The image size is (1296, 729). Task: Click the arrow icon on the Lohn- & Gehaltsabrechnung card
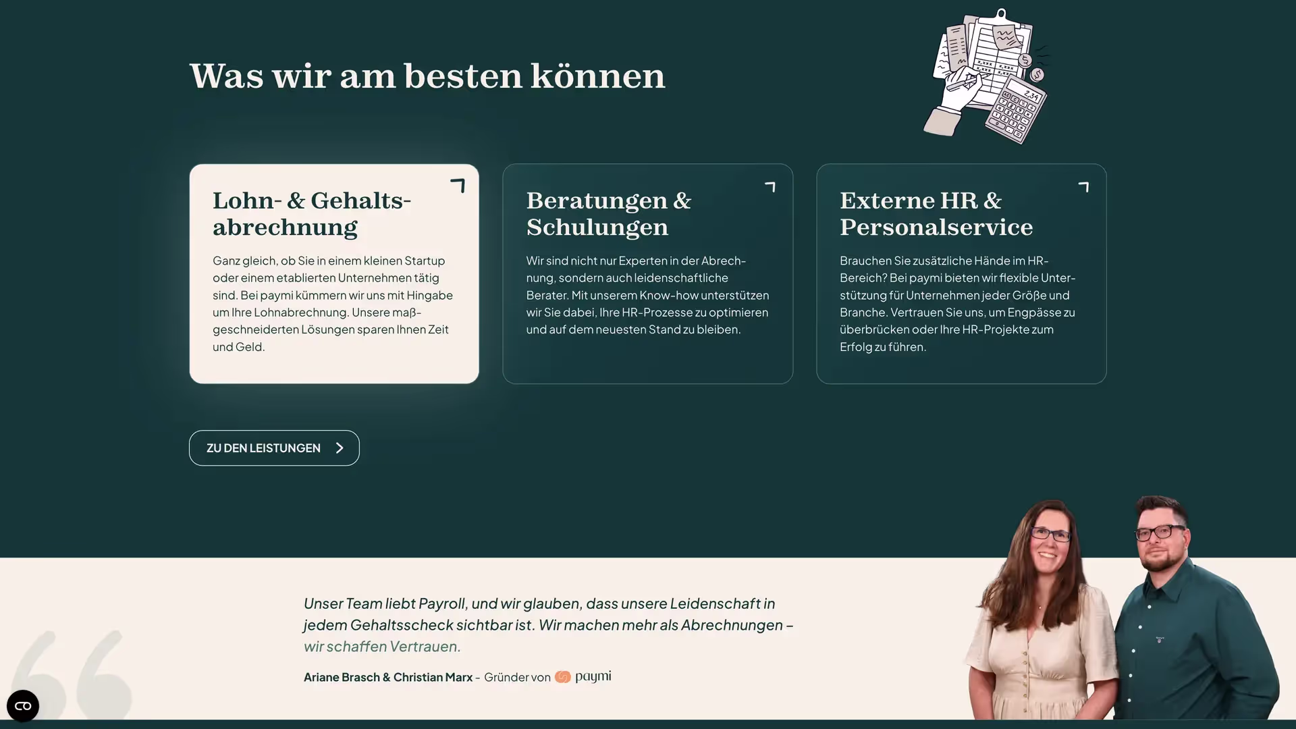pos(458,186)
